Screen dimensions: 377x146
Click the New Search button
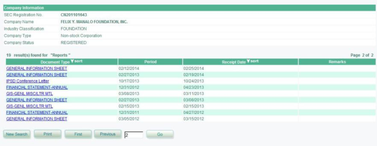coord(17,134)
